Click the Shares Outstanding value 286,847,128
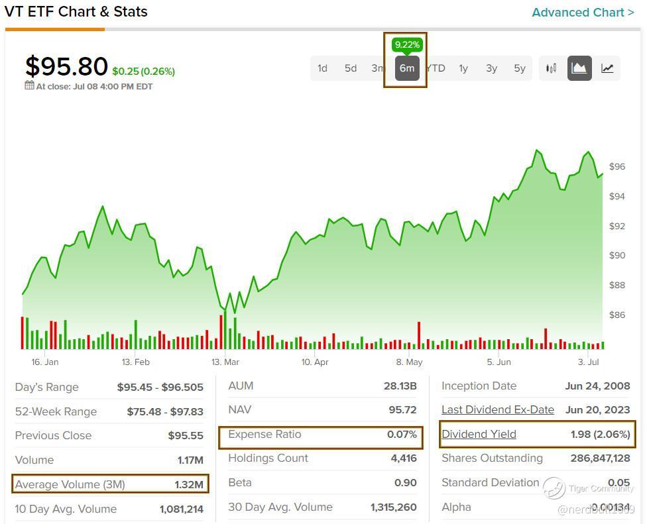Viewport: 647px width, 524px height. point(601,458)
